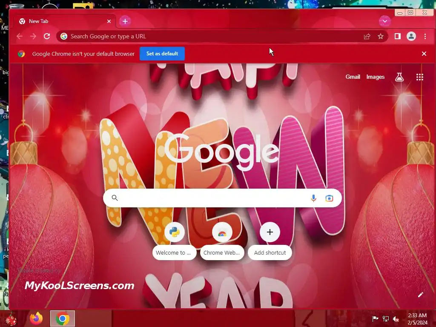Toggle the side panel icon
Viewport: 436px width, 327px height.
pos(398,36)
